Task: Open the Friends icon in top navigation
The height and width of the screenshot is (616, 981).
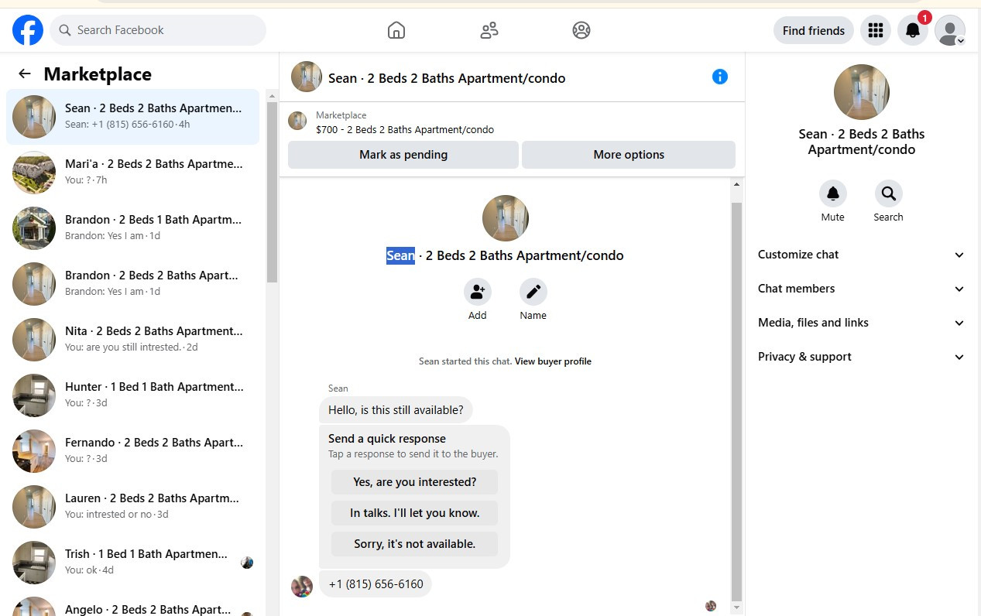Action: 489,30
